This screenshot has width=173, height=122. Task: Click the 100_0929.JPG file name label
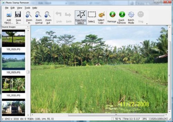(x=13, y=72)
